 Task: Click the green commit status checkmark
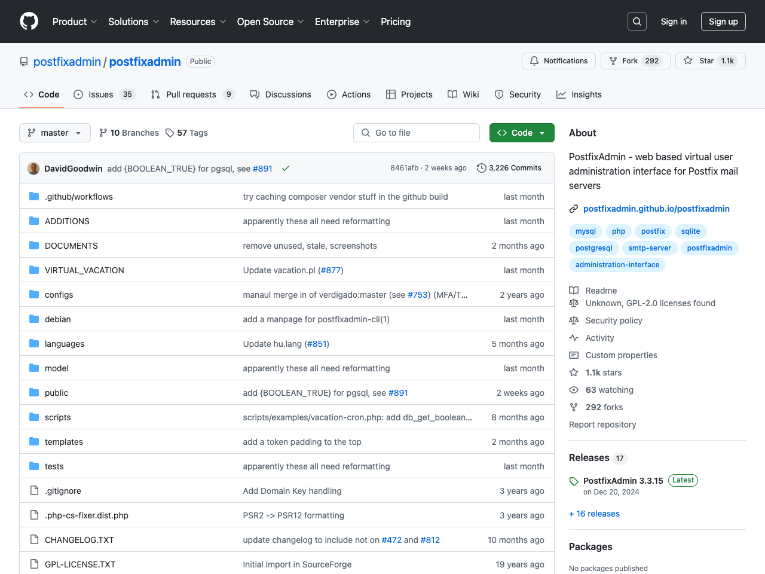click(286, 169)
